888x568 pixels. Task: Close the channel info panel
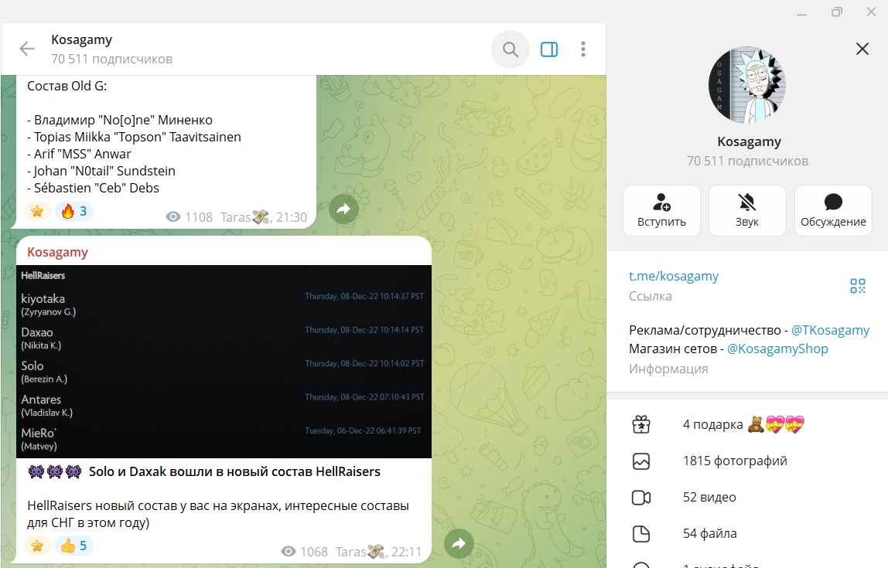pos(862,49)
